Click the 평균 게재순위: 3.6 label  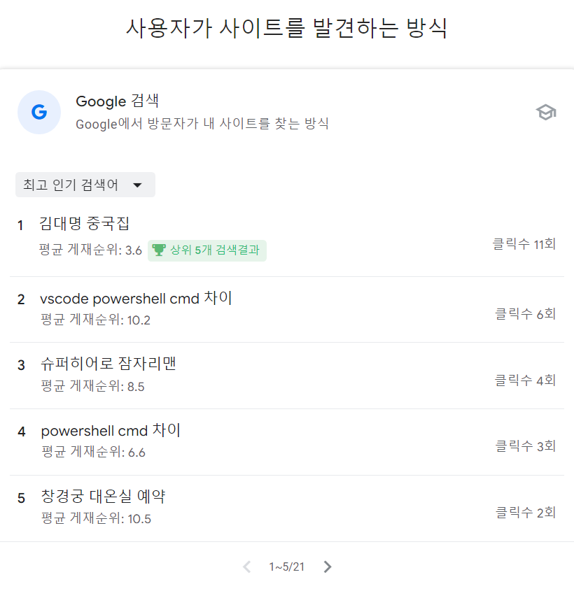[90, 250]
